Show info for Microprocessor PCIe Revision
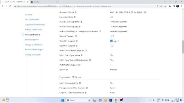 pos(87,88)
